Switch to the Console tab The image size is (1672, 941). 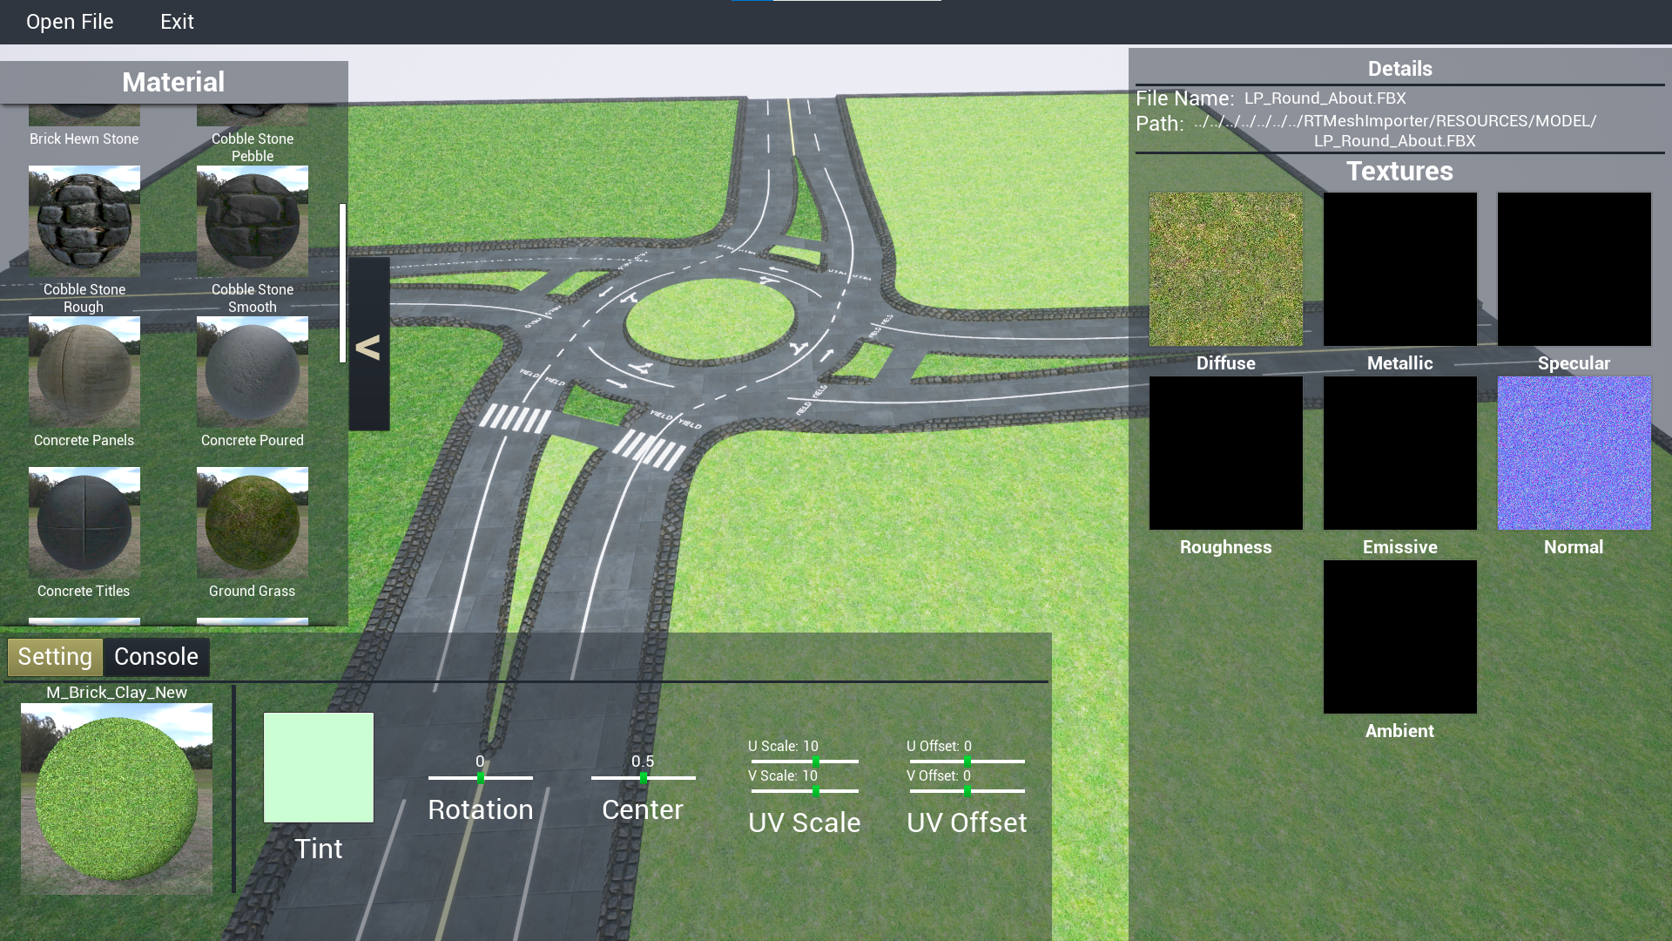coord(157,656)
